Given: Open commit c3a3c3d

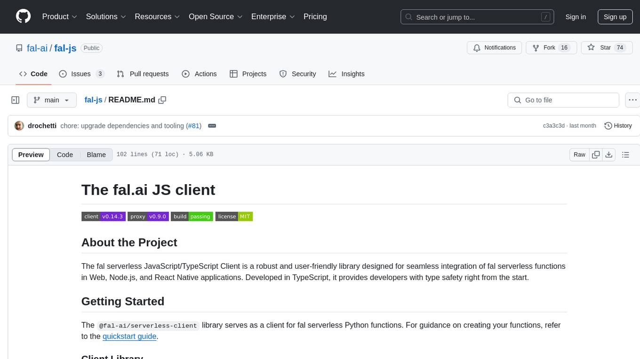Looking at the screenshot, I should click(x=554, y=126).
